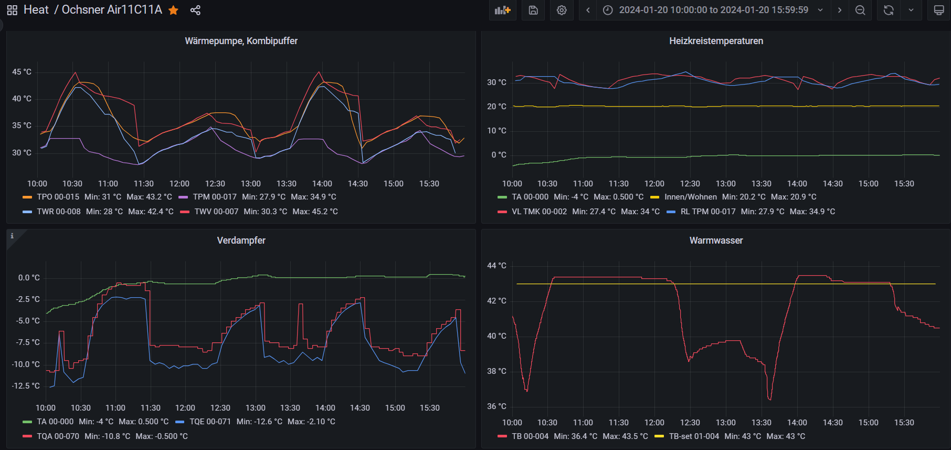Click TQE 00-071 'Min: -12.6 °C' value
Screen dimensions: 951x450
tap(259, 422)
